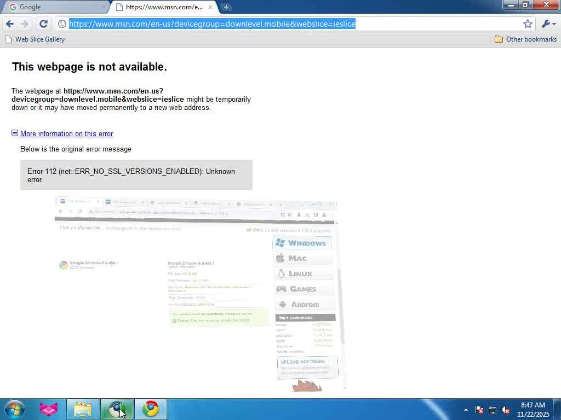Restore down the Chrome window
Screen dimensions: 561x420
click(x=525, y=4)
